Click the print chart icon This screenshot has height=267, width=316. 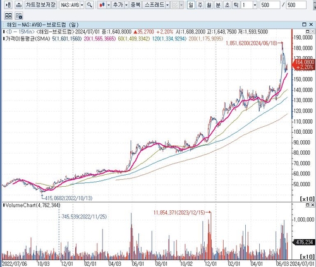pyautogui.click(x=19, y=5)
